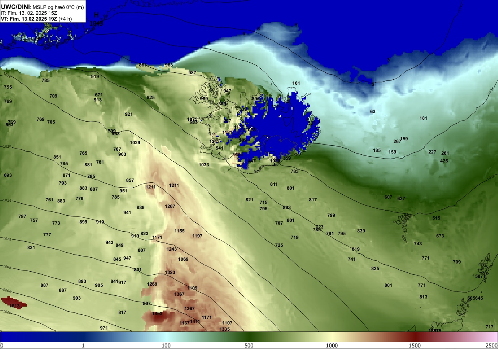Click the 799 height value
Screen dimensions: 498x349
(x=331, y=215)
